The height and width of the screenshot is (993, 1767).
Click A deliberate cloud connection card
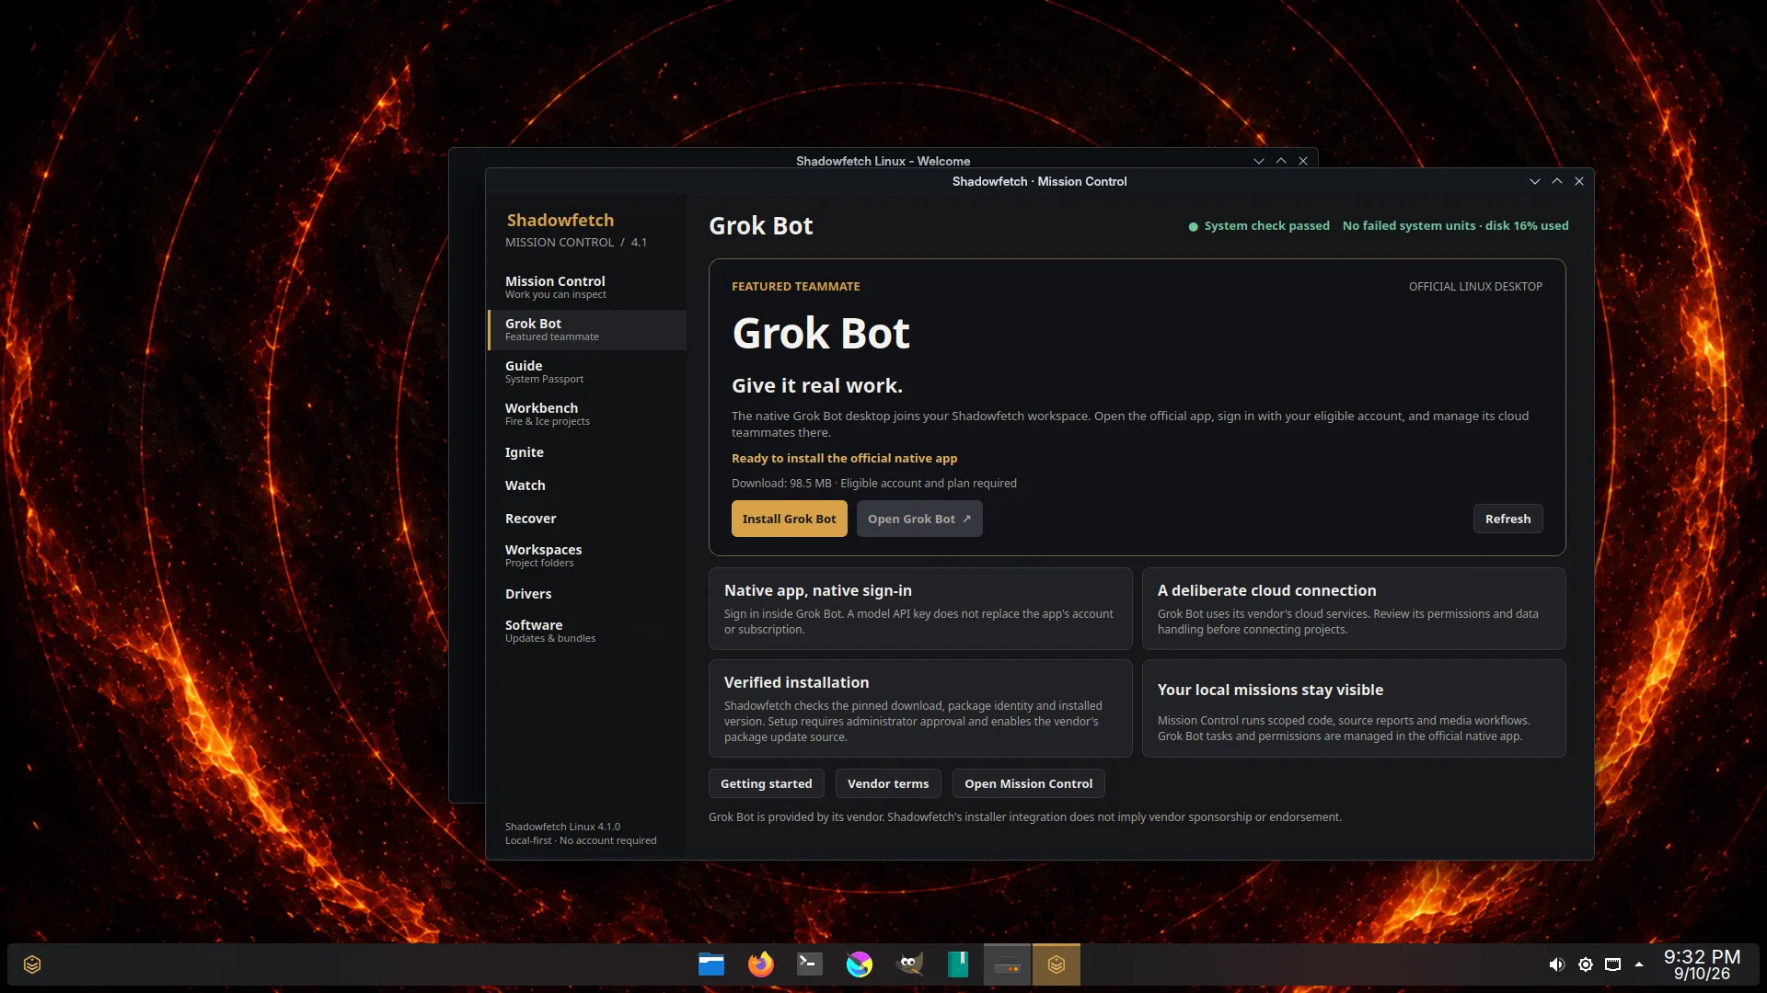coord(1354,609)
